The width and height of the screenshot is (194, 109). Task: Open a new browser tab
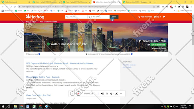pyautogui.click(x=155, y=2)
